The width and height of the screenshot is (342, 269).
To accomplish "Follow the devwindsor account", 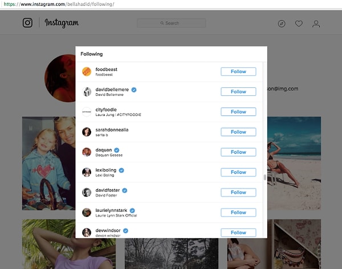I will coord(238,232).
